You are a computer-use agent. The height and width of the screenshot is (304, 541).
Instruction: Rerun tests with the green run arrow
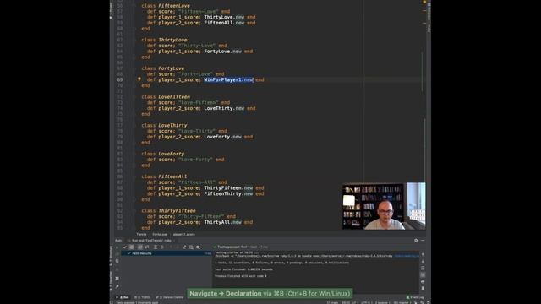(x=117, y=247)
